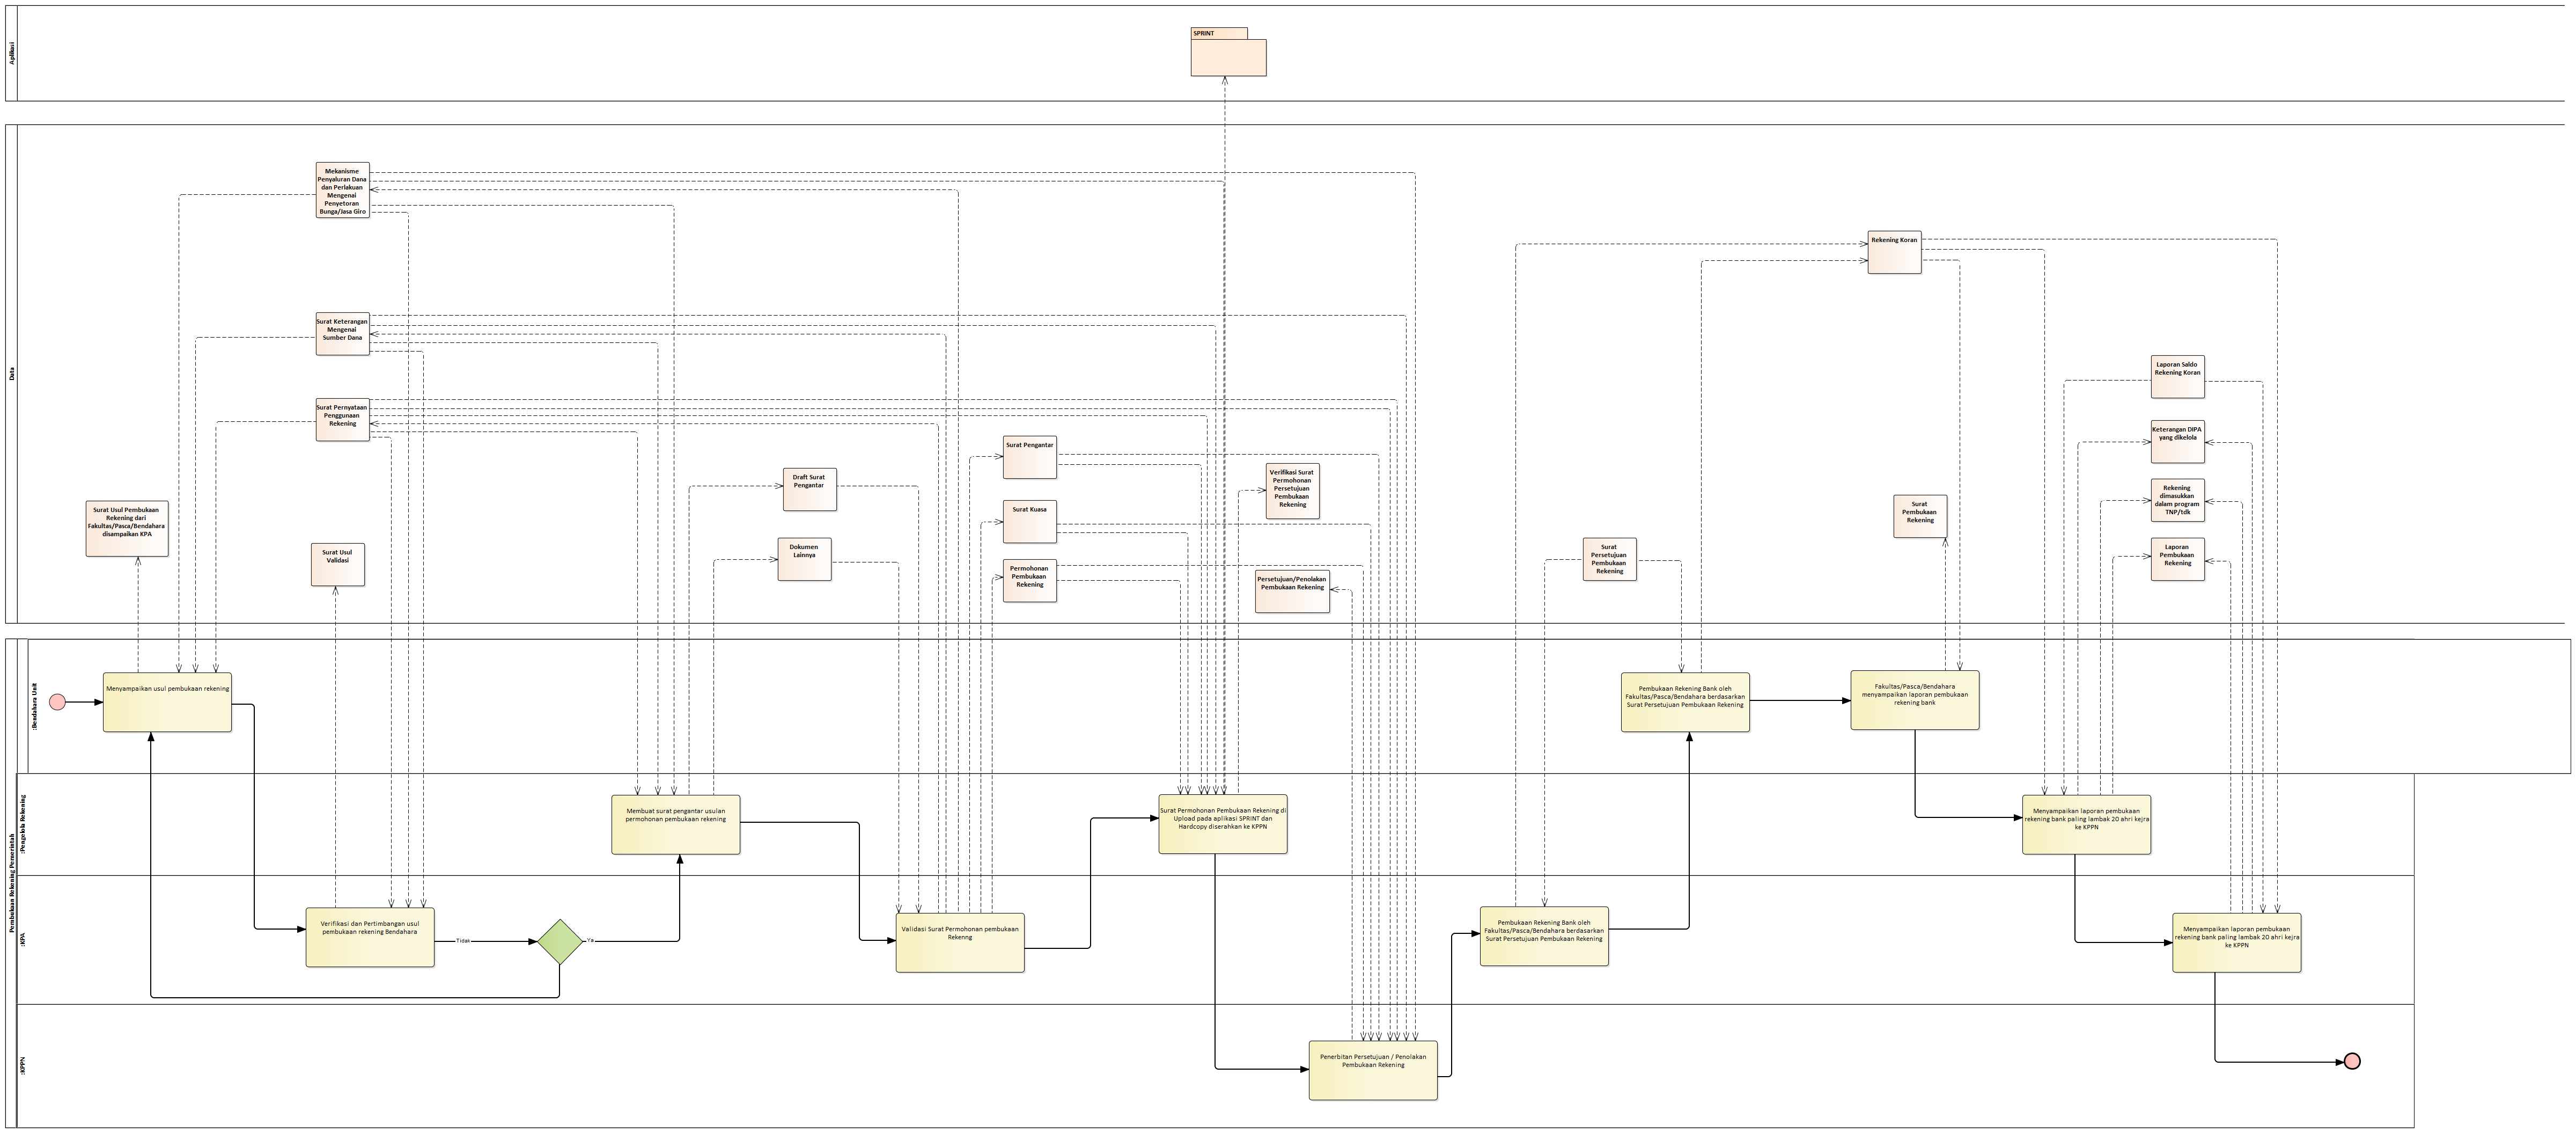Image resolution: width=2576 pixels, height=1133 pixels.
Task: Select the Surat Kuasa data object
Action: coord(1029,522)
